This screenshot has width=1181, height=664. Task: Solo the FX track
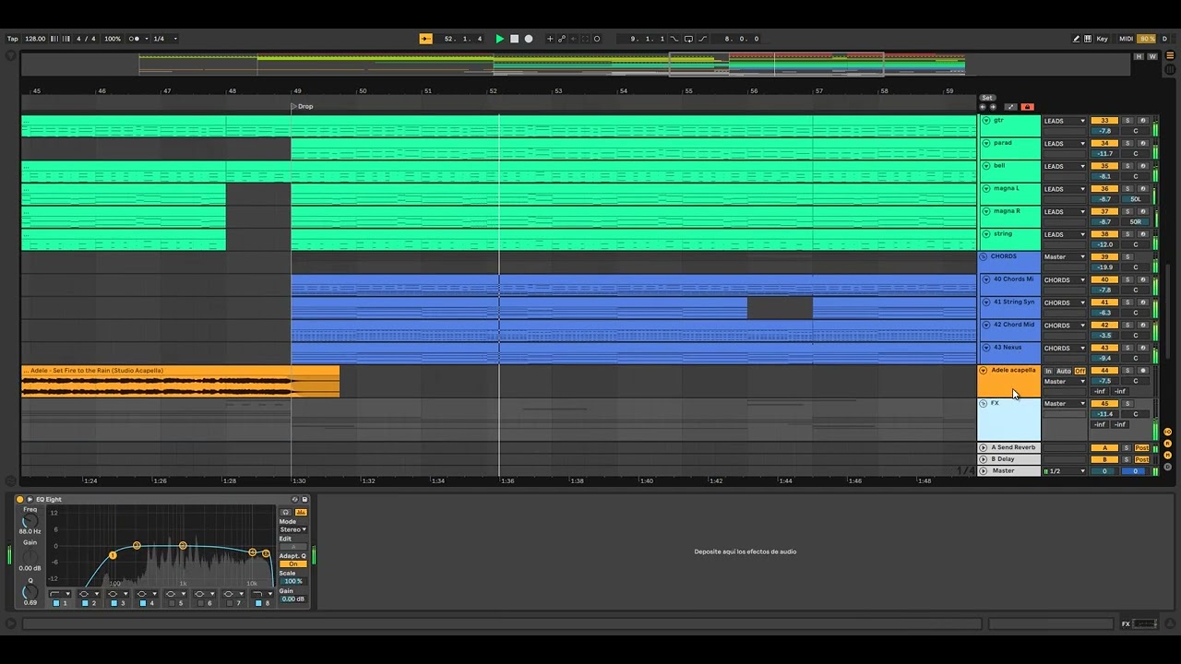click(1127, 404)
